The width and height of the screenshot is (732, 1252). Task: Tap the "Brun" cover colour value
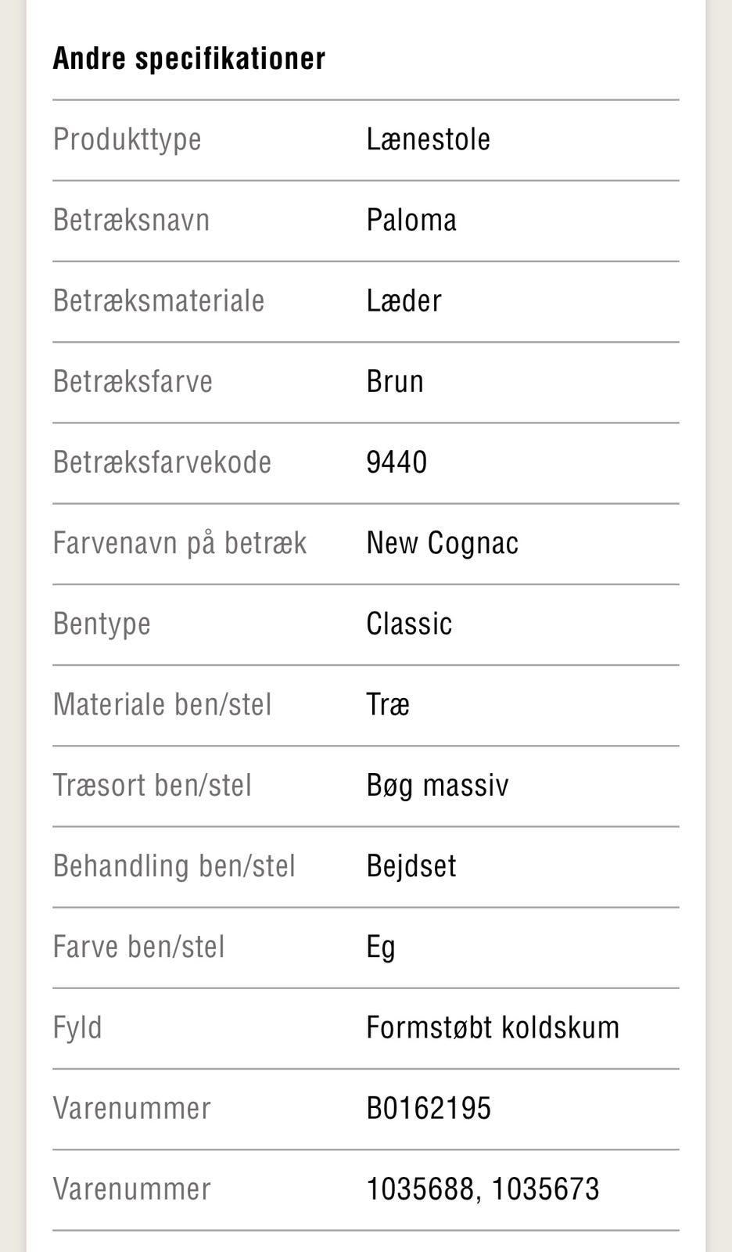point(395,381)
